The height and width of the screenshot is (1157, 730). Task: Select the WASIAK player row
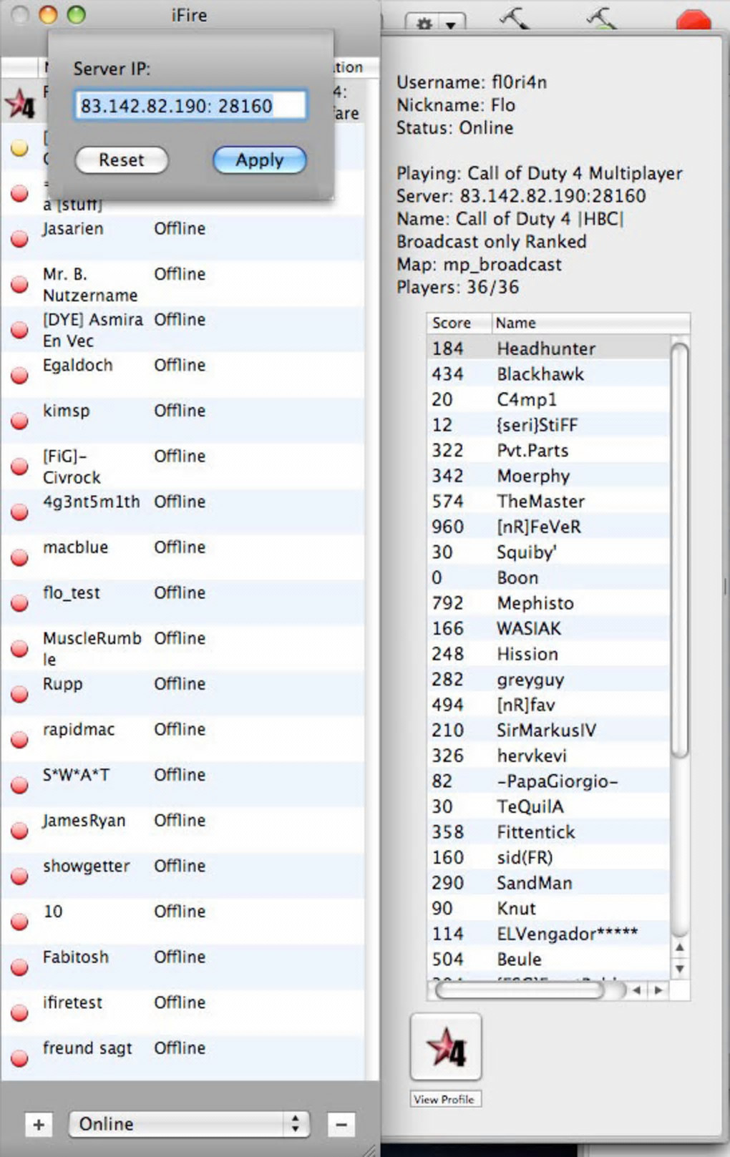pos(548,628)
